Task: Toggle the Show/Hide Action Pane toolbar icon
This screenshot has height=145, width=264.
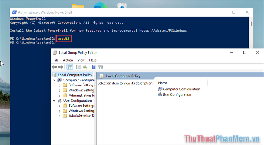Action: click(100, 67)
